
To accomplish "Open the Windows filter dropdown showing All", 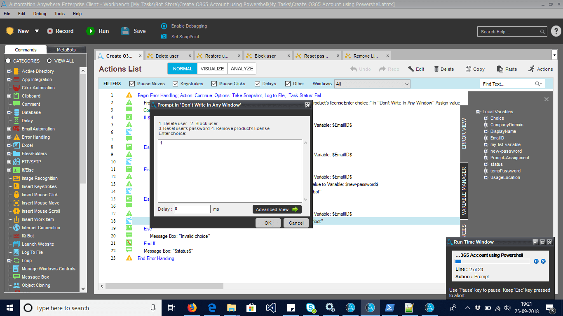I will click(x=372, y=84).
